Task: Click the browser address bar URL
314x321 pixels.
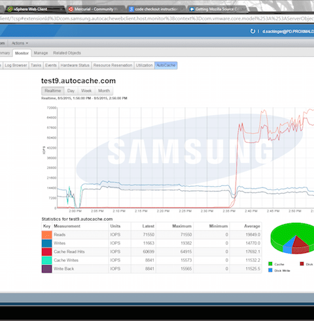Action: 157,19
